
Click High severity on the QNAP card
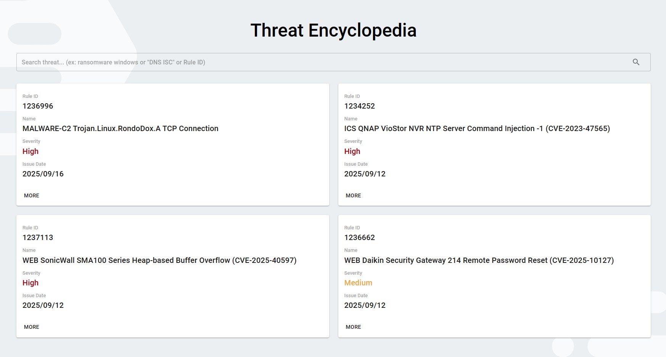(352, 151)
